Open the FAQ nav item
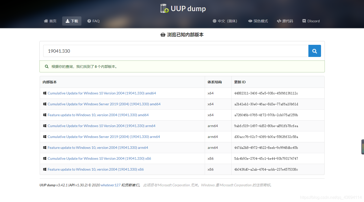The height and width of the screenshot is (202, 364). point(94,21)
